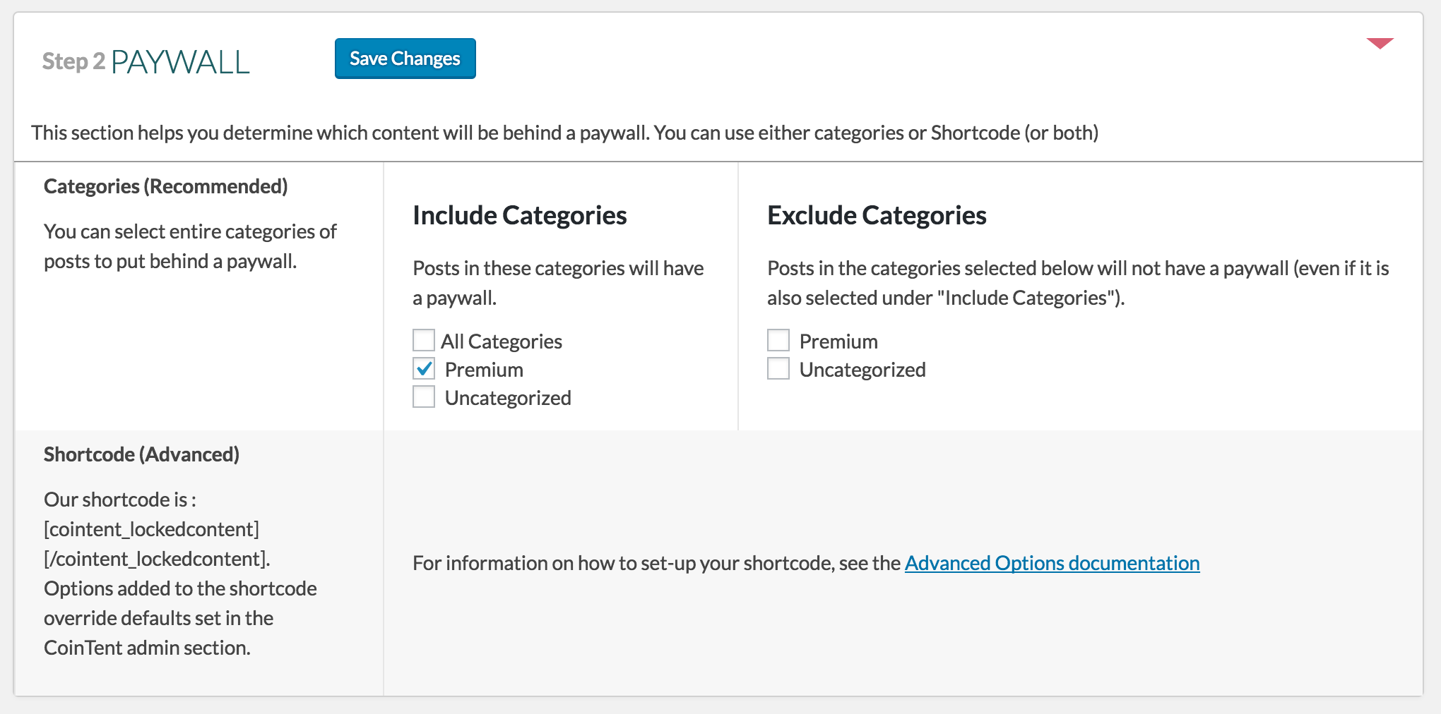Click the "Uncategorized" label text under Exclude Categories

pyautogui.click(x=862, y=370)
